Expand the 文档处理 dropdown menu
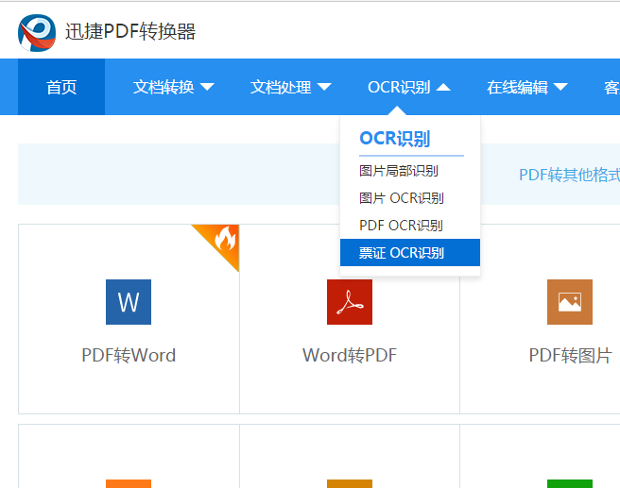620x488 pixels. point(291,87)
